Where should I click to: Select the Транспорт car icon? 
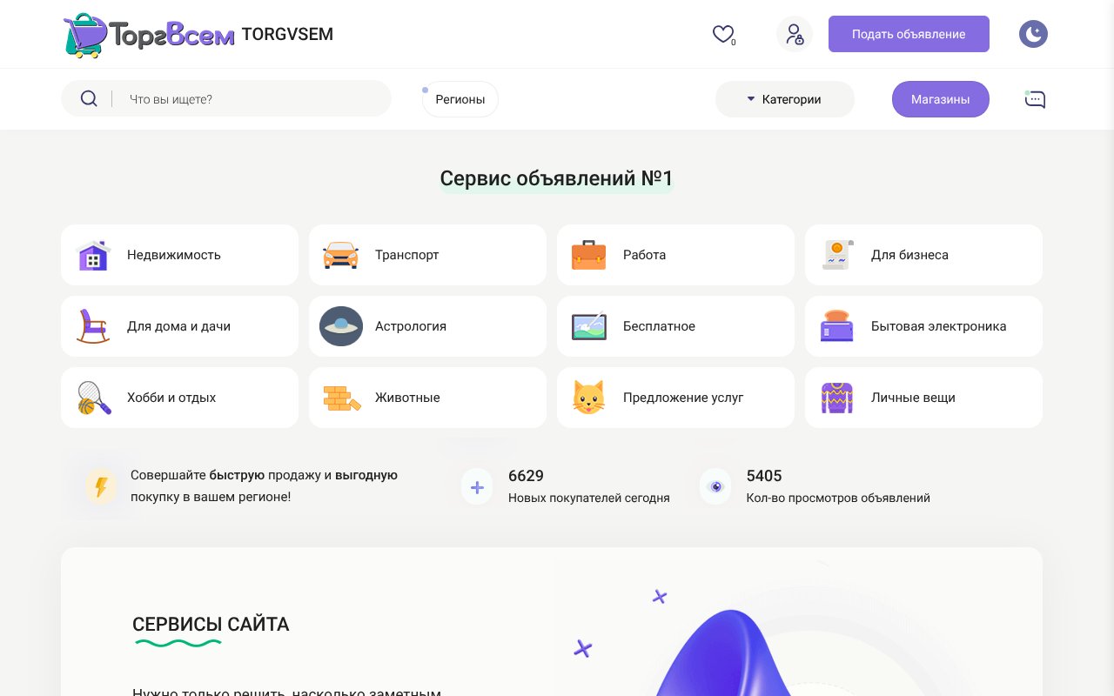(341, 255)
